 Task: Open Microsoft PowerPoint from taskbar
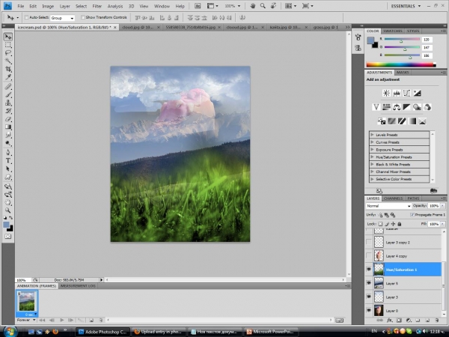point(272,332)
